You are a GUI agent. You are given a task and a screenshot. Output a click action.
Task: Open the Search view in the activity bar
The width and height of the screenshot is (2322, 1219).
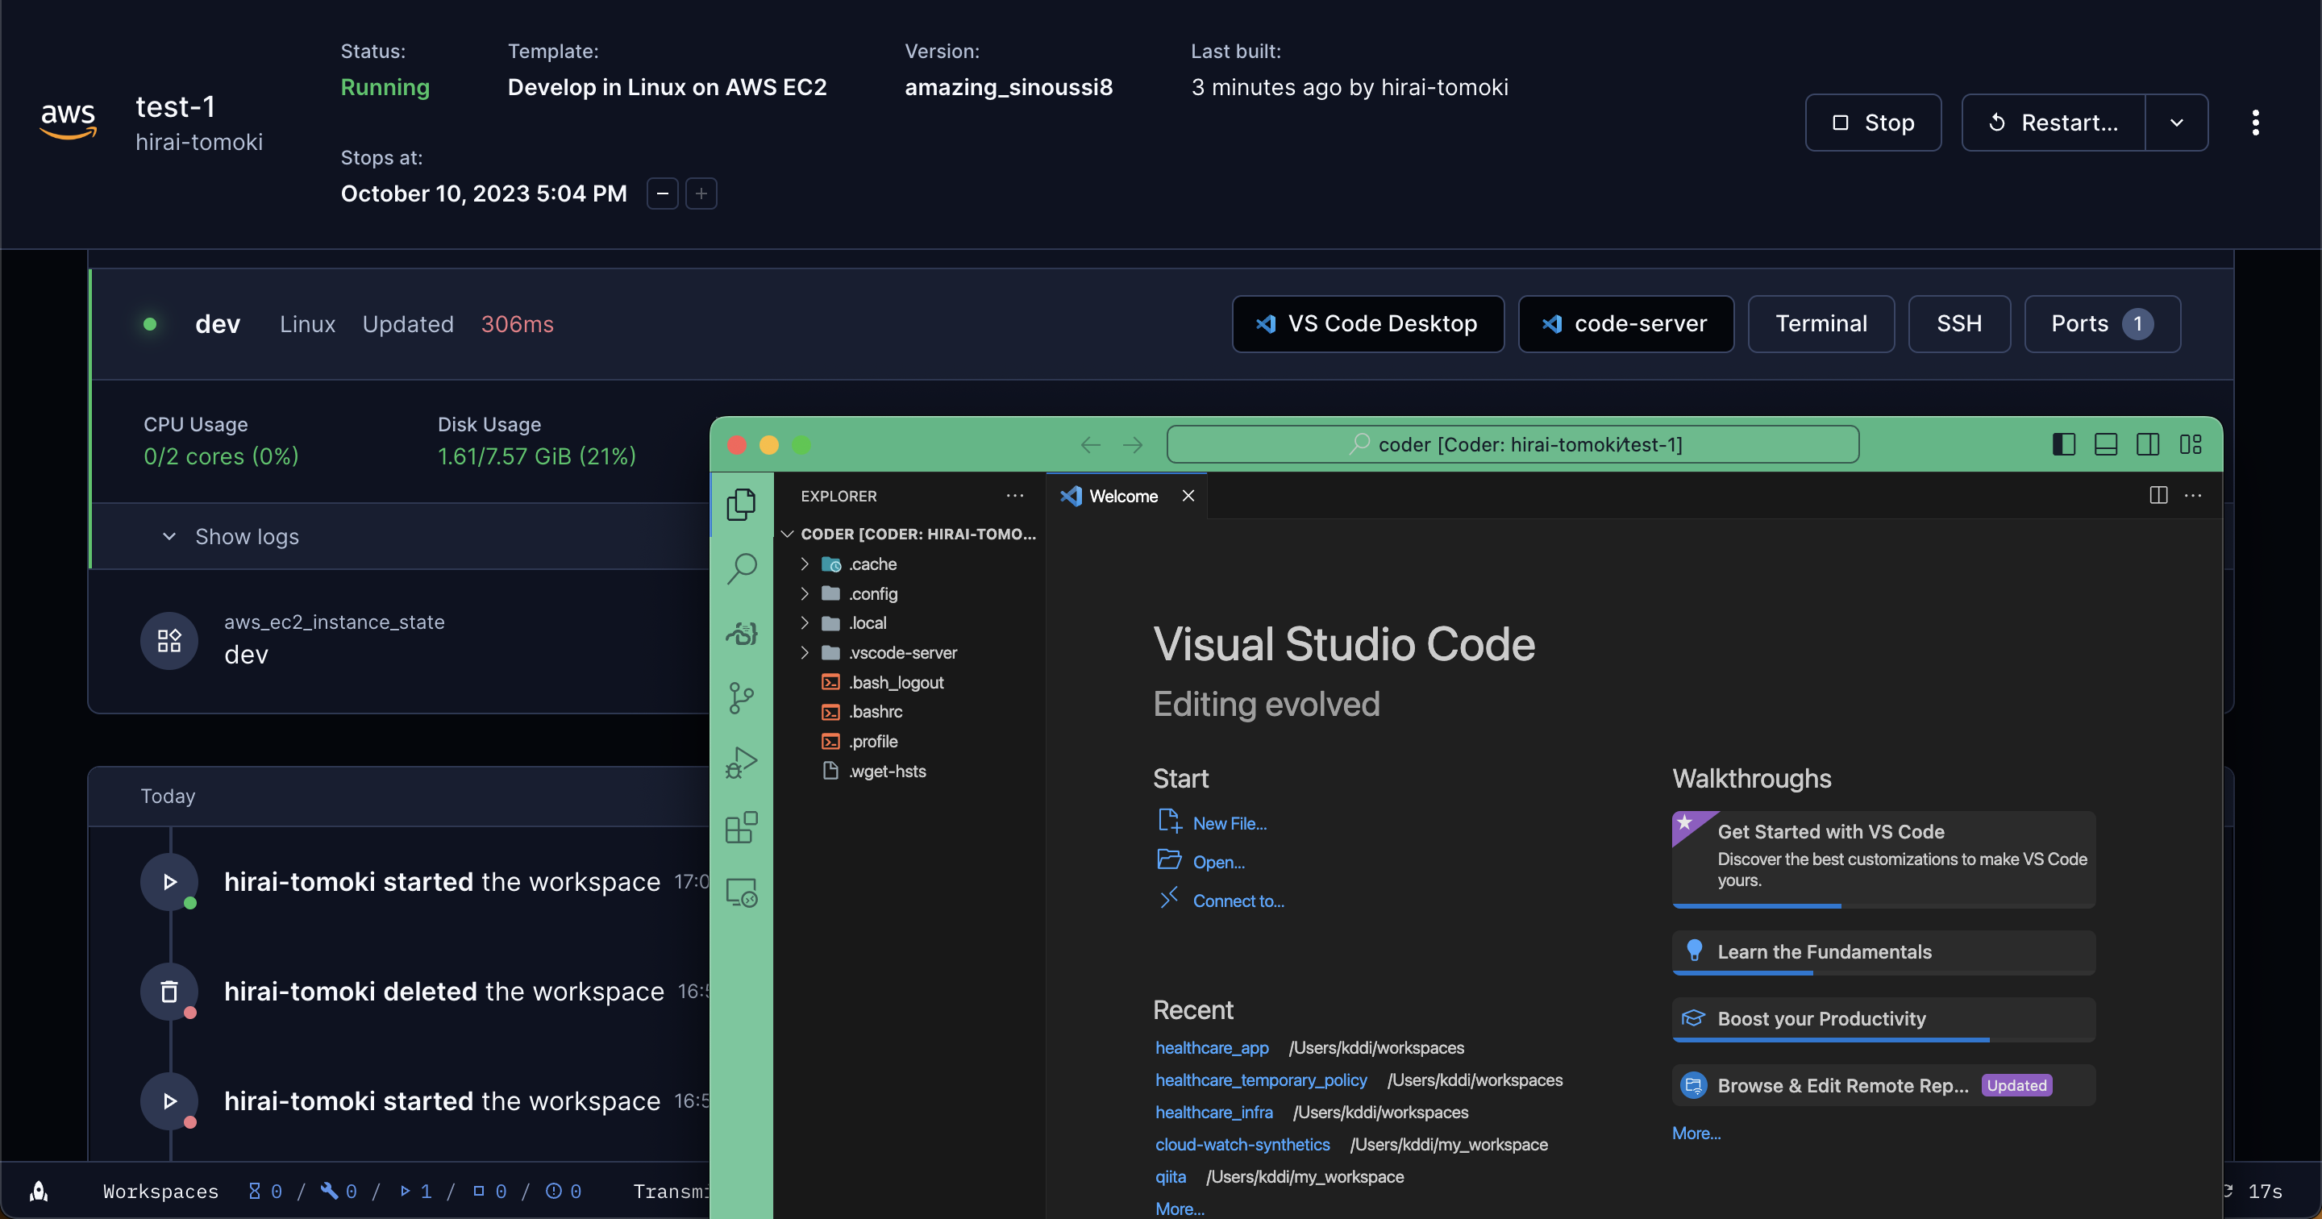(742, 568)
